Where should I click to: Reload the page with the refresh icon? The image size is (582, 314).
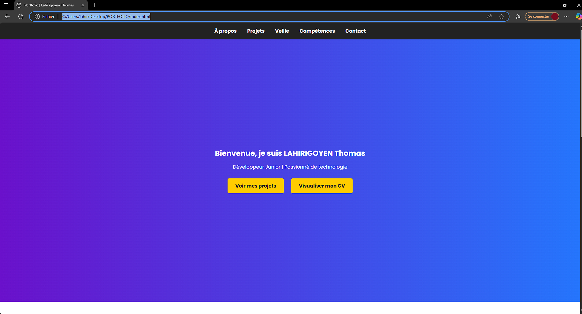pos(21,16)
